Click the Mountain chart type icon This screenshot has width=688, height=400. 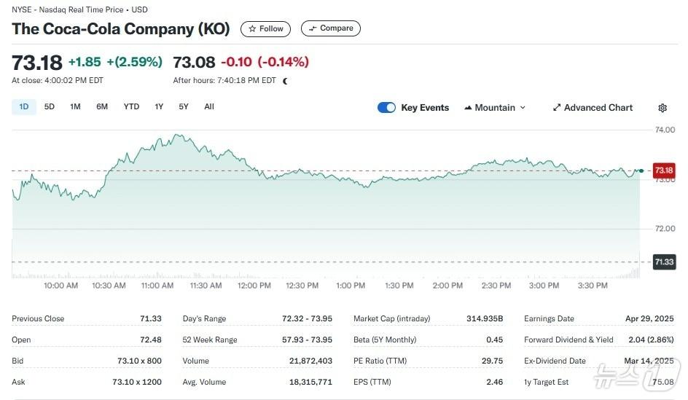click(x=468, y=108)
